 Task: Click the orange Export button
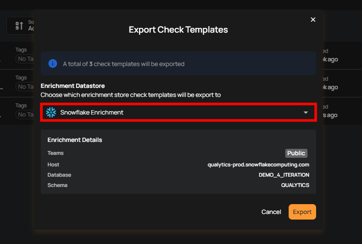302,212
